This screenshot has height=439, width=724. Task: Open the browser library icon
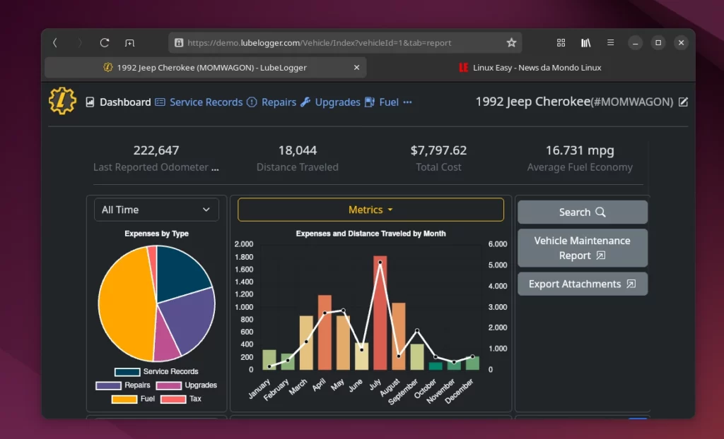pyautogui.click(x=586, y=42)
